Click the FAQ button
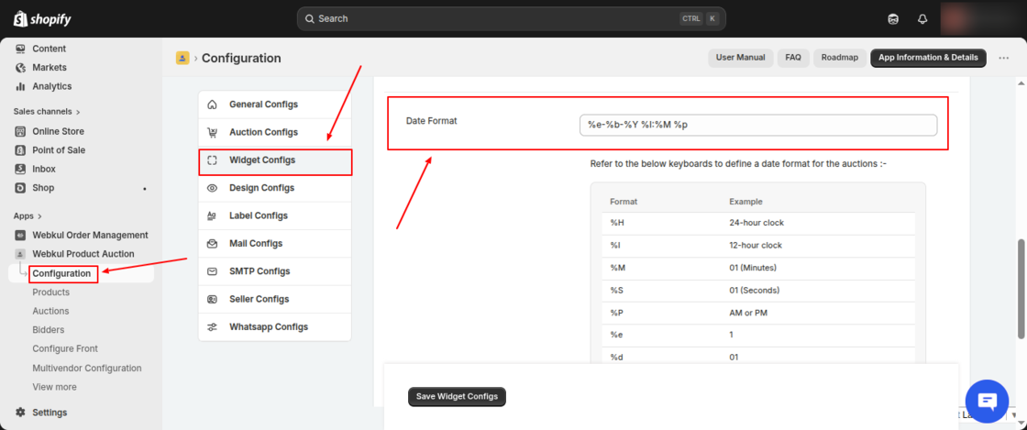1027x430 pixels. pyautogui.click(x=793, y=58)
